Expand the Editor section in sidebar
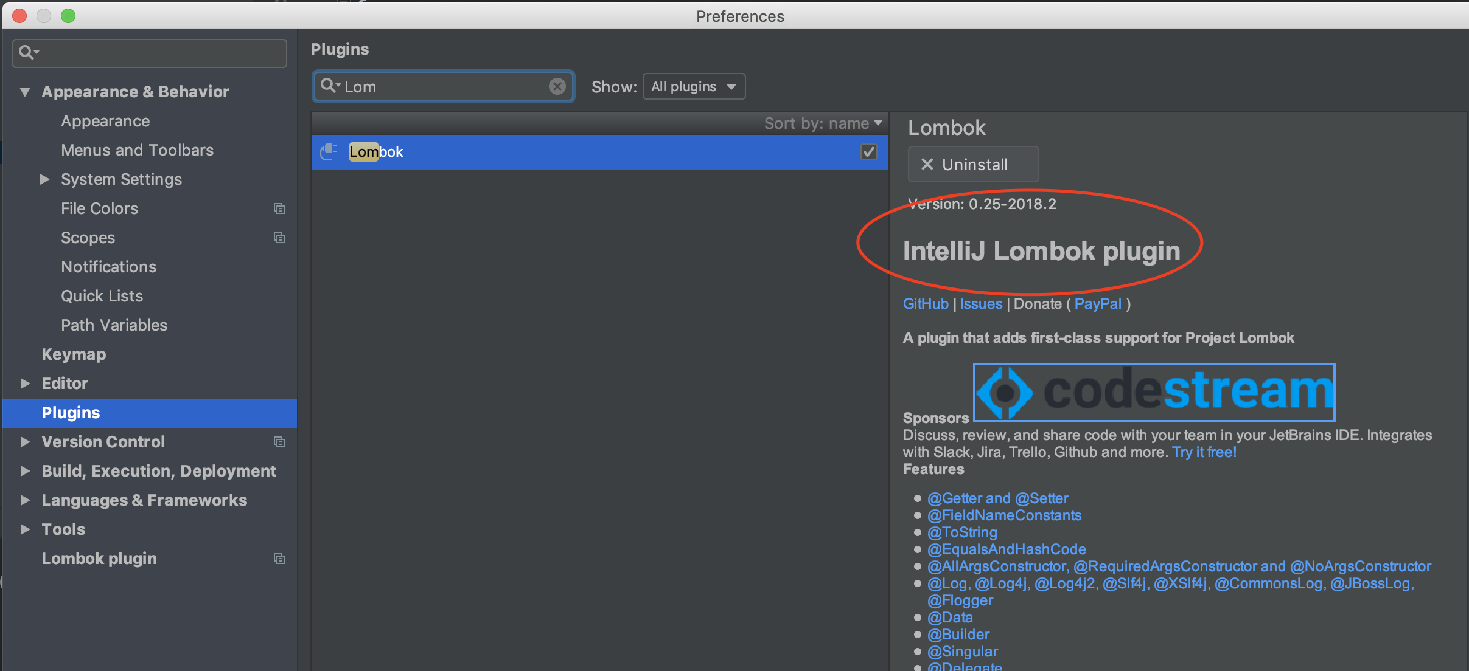Viewport: 1469px width, 671px height. (28, 384)
